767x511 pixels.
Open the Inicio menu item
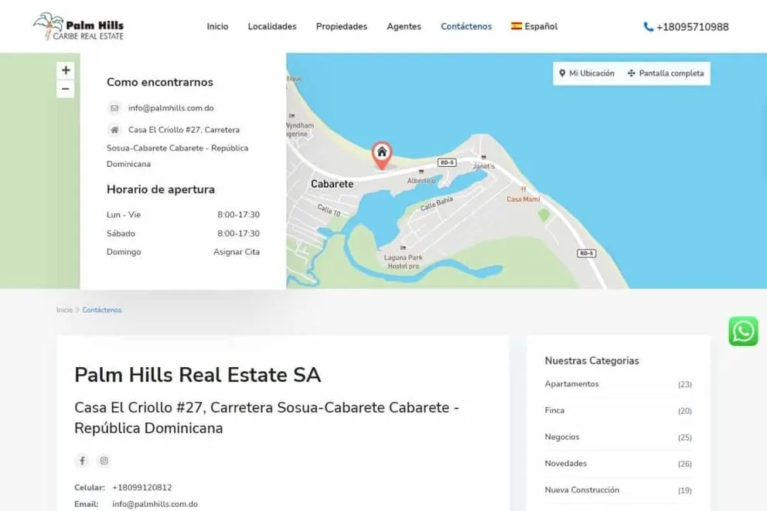coord(217,26)
